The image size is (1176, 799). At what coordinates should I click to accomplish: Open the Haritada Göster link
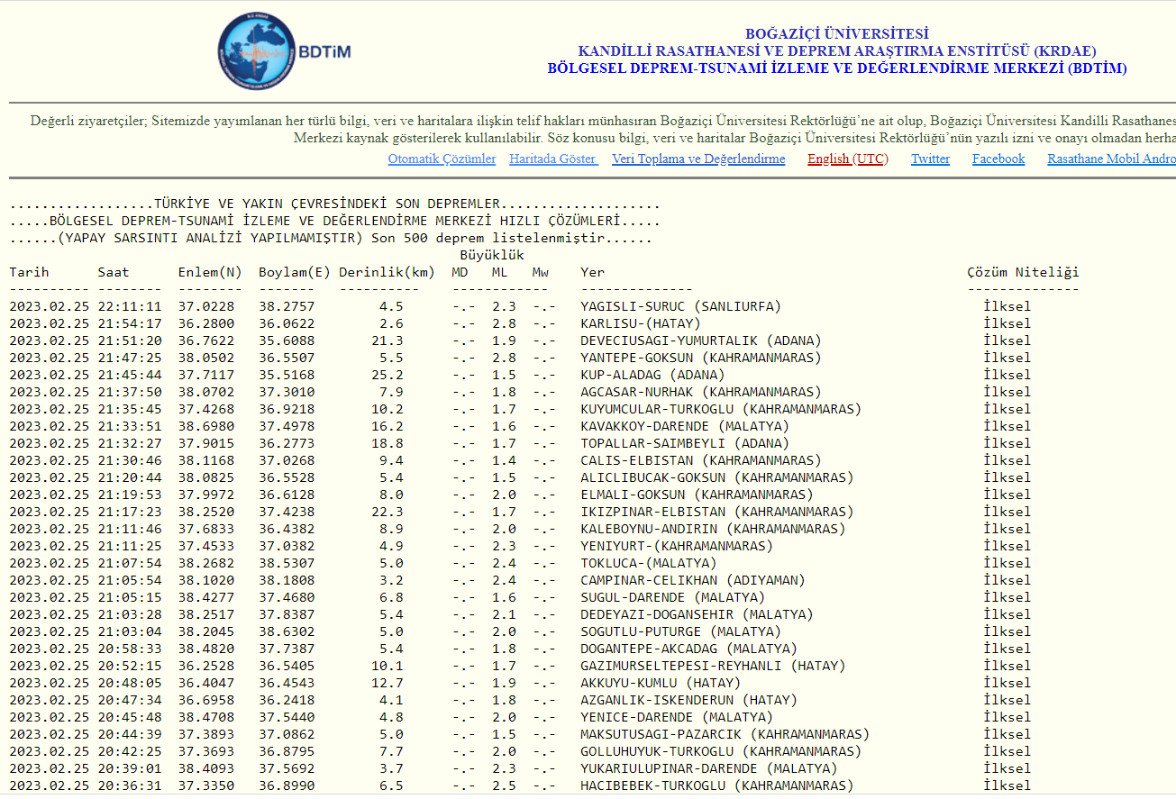pyautogui.click(x=553, y=159)
